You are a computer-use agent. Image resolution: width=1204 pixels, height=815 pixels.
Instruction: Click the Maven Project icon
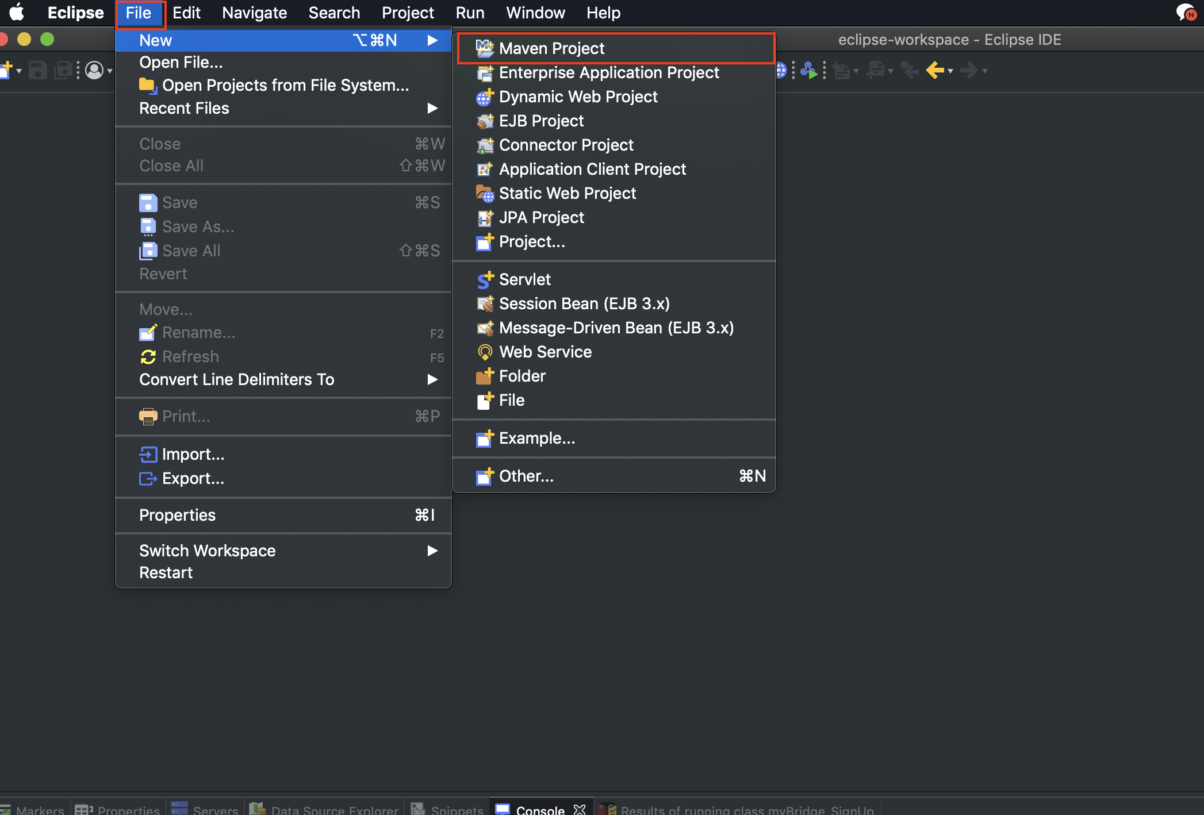click(485, 48)
